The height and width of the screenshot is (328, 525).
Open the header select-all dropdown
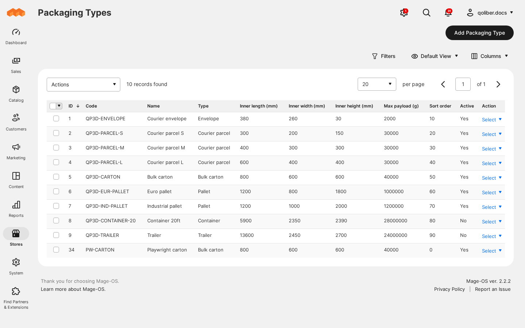pos(59,106)
